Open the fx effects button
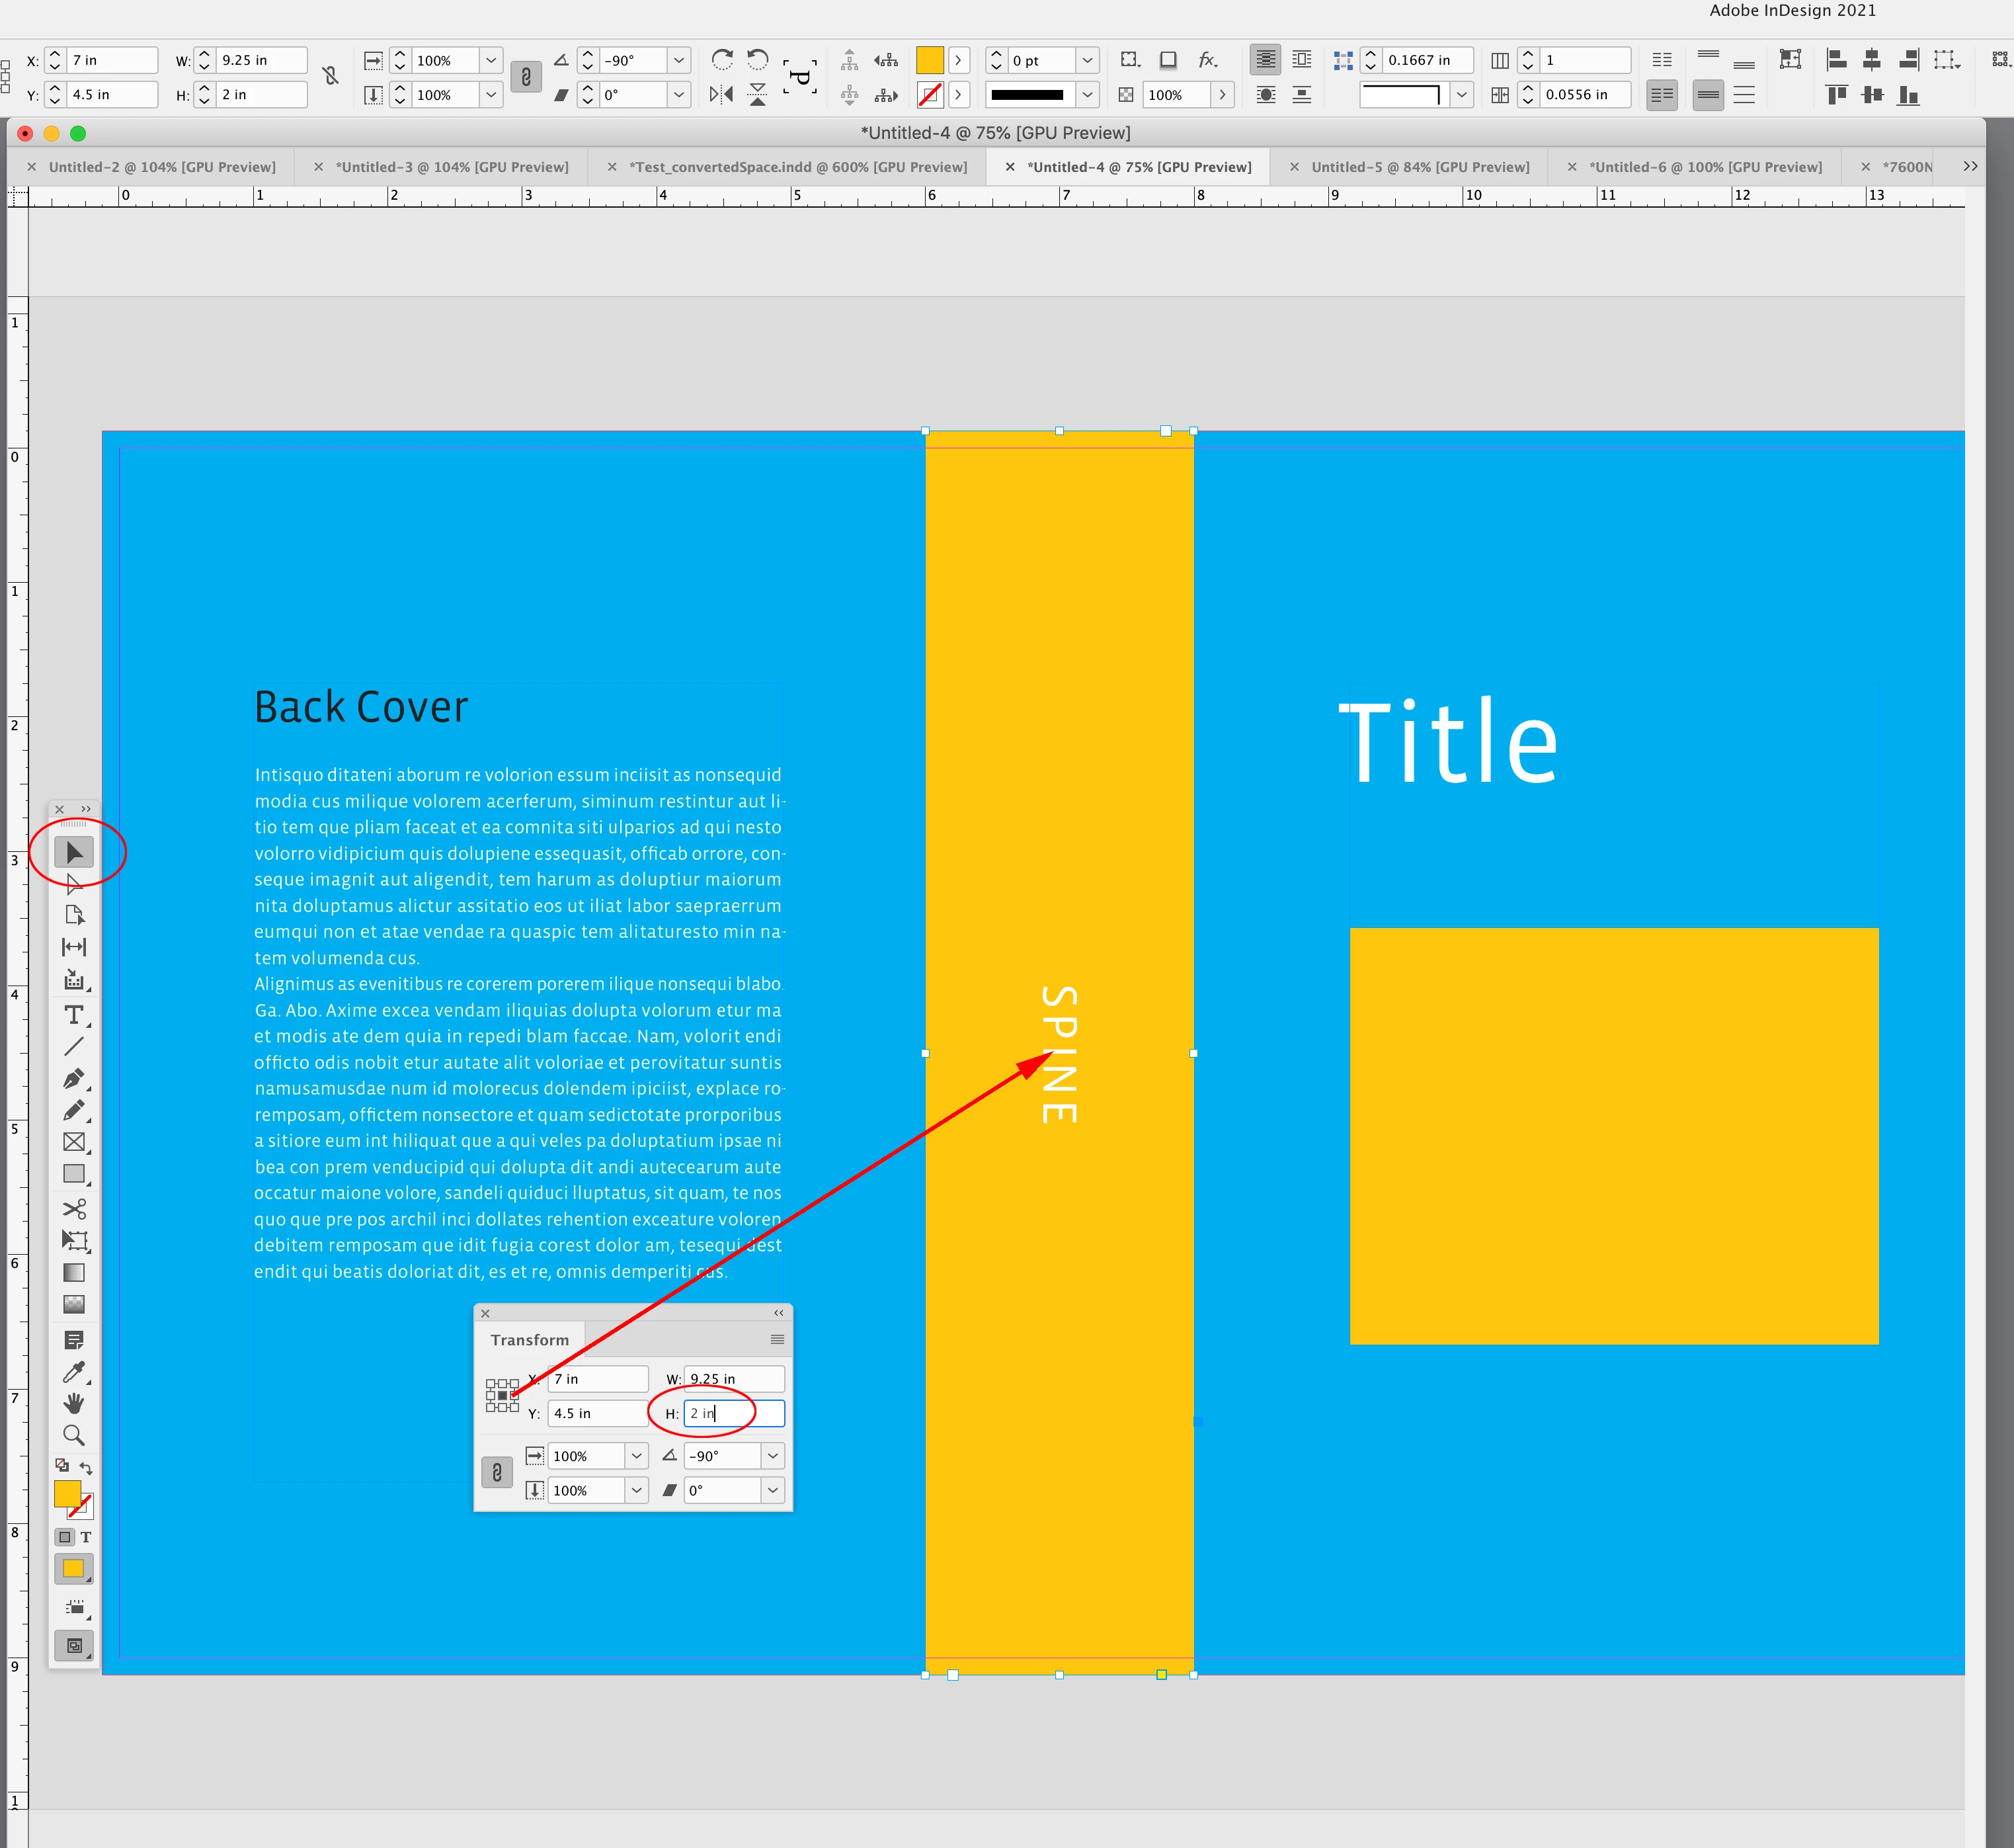Screen dimensions: 2014x1848 click(1207, 60)
